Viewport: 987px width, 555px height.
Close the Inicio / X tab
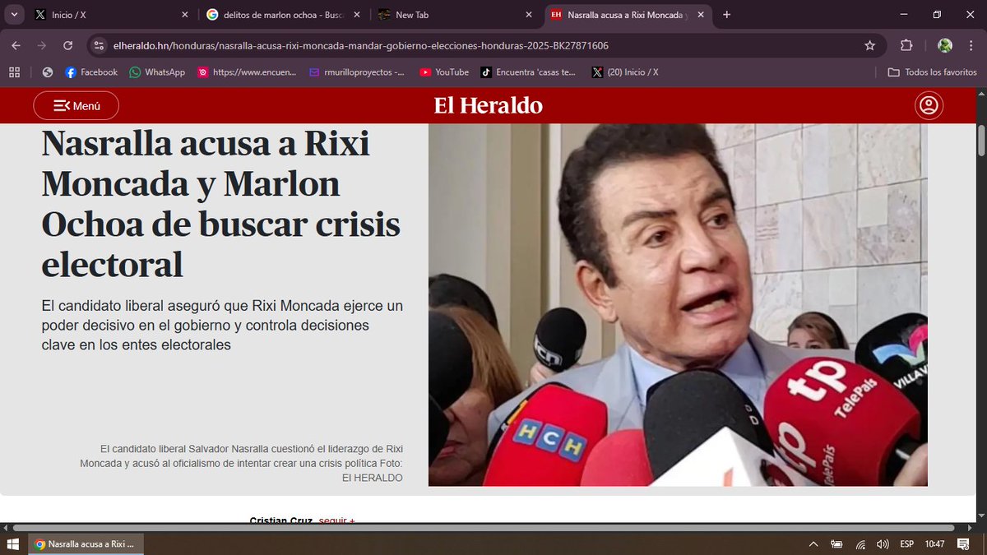184,15
